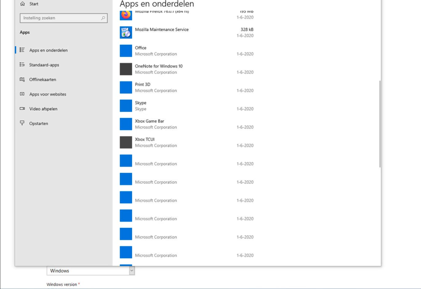Go to the Start home icon
Image resolution: width=421 pixels, height=289 pixels.
pyautogui.click(x=23, y=4)
